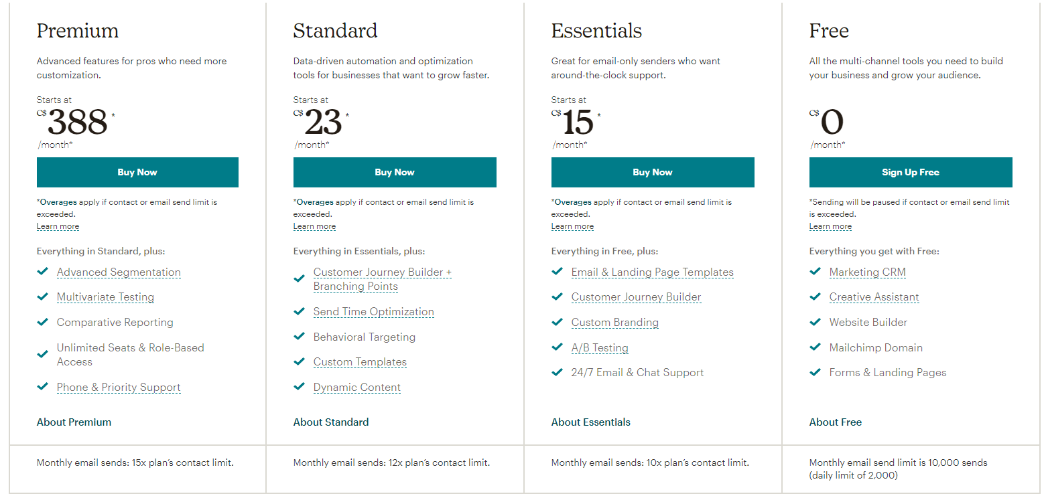
Task: Click the checkmark beside Comparative Reporting
Action: tap(43, 322)
